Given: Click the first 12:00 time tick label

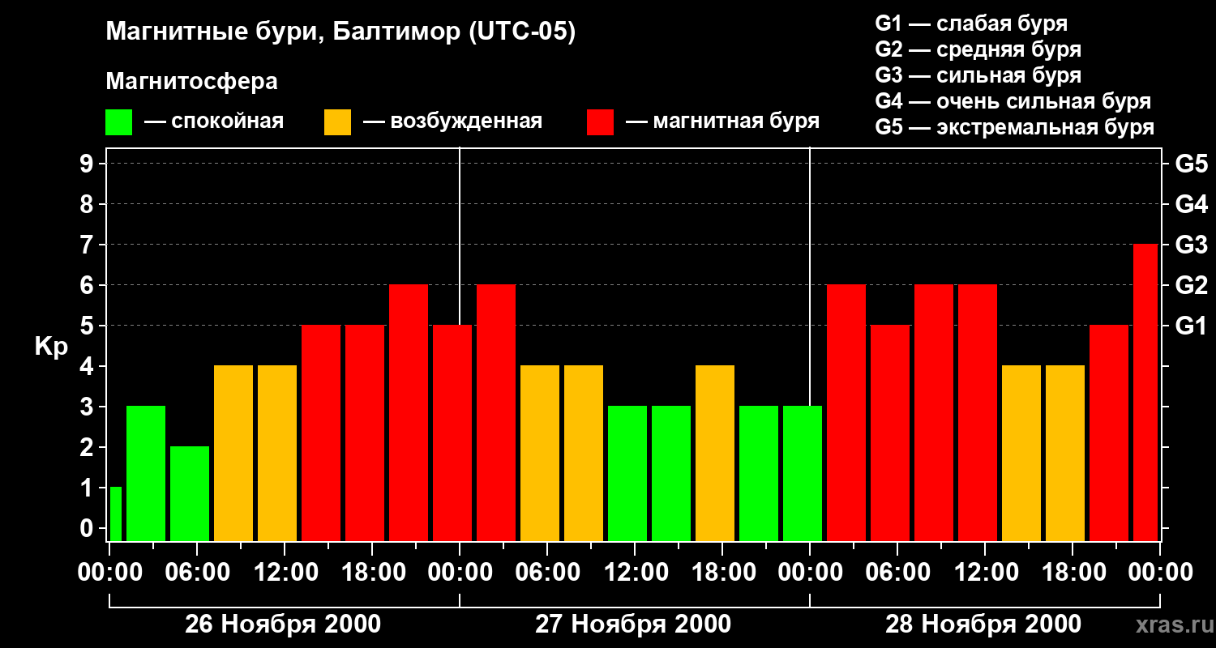Looking at the screenshot, I should 284,573.
